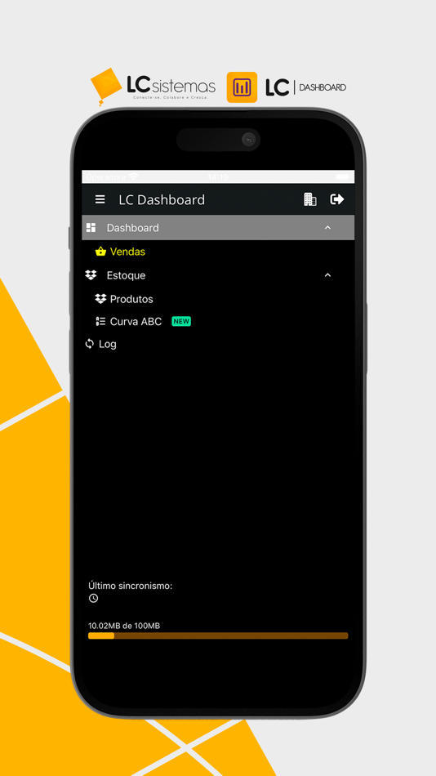Screen dimensions: 436x776
Task: Click the LC sistemas wordmark text
Action: point(171,86)
